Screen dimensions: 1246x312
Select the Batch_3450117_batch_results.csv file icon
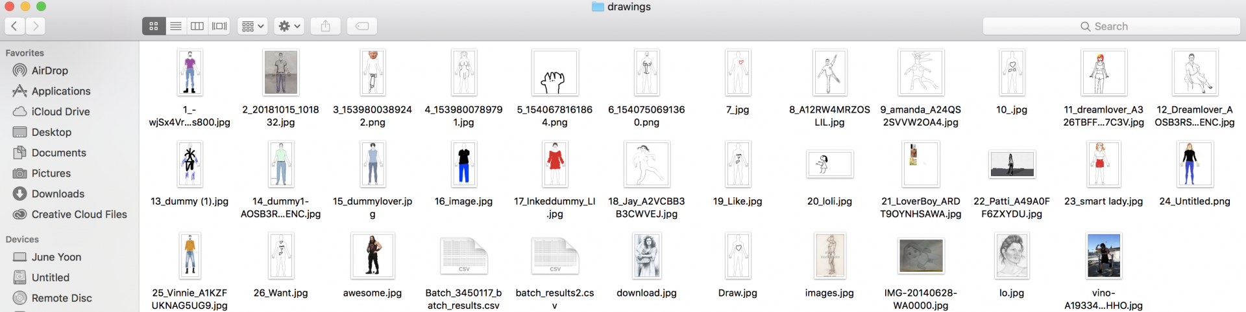(464, 256)
